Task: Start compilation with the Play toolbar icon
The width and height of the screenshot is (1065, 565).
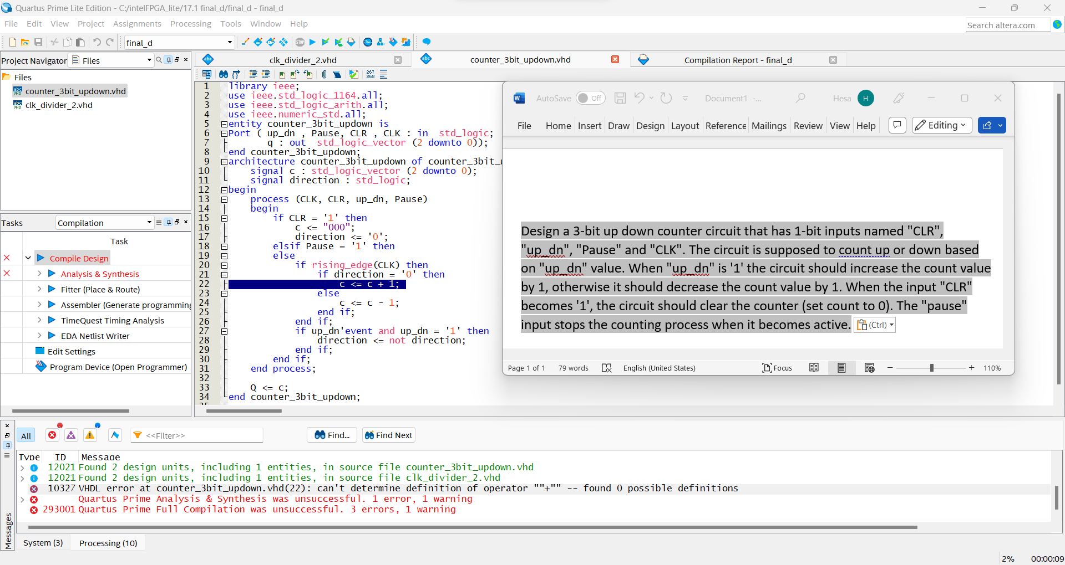Action: (x=312, y=42)
